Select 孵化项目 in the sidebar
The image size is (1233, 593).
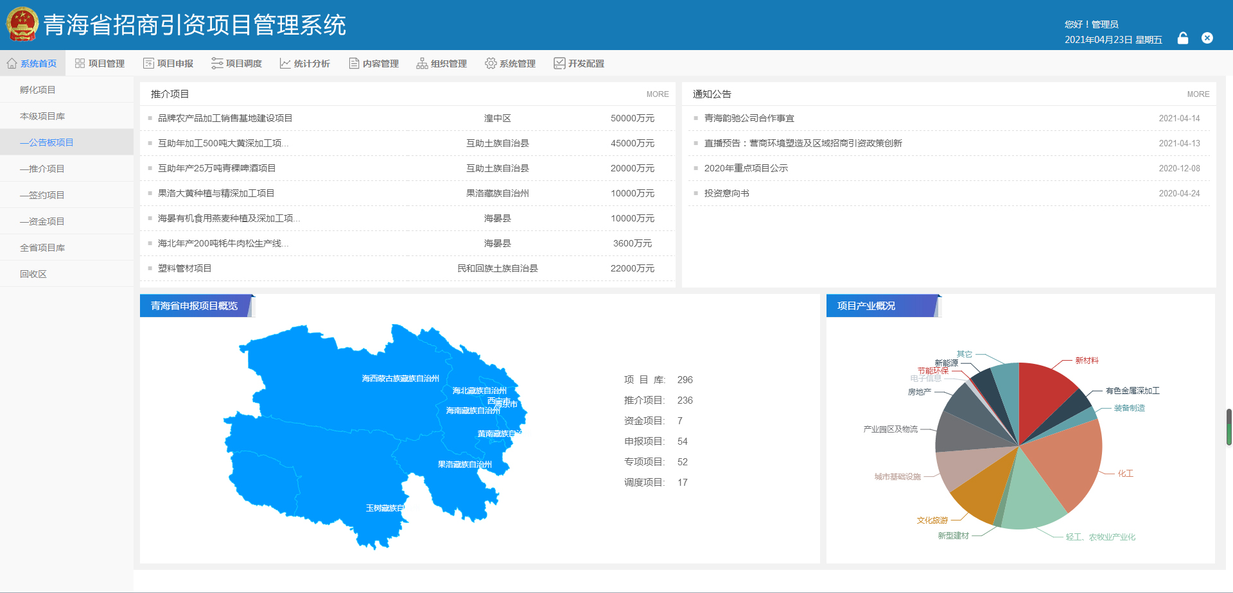pyautogui.click(x=38, y=90)
